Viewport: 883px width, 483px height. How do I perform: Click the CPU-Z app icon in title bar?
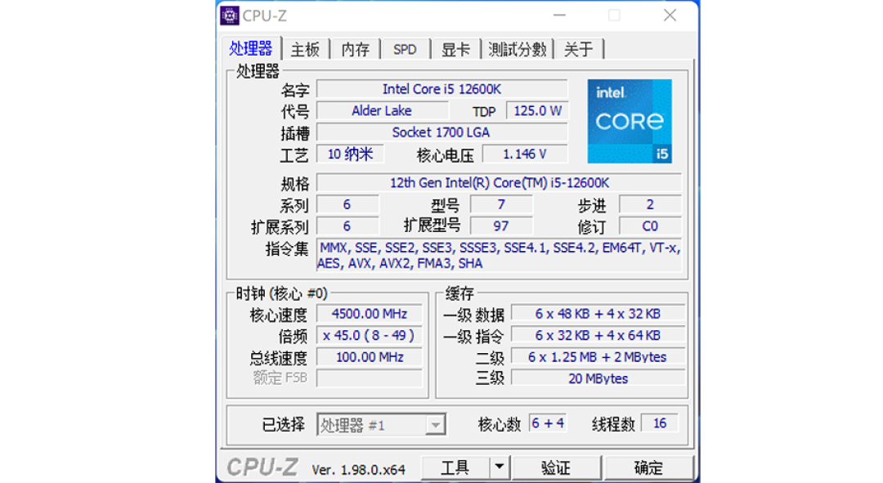229,16
